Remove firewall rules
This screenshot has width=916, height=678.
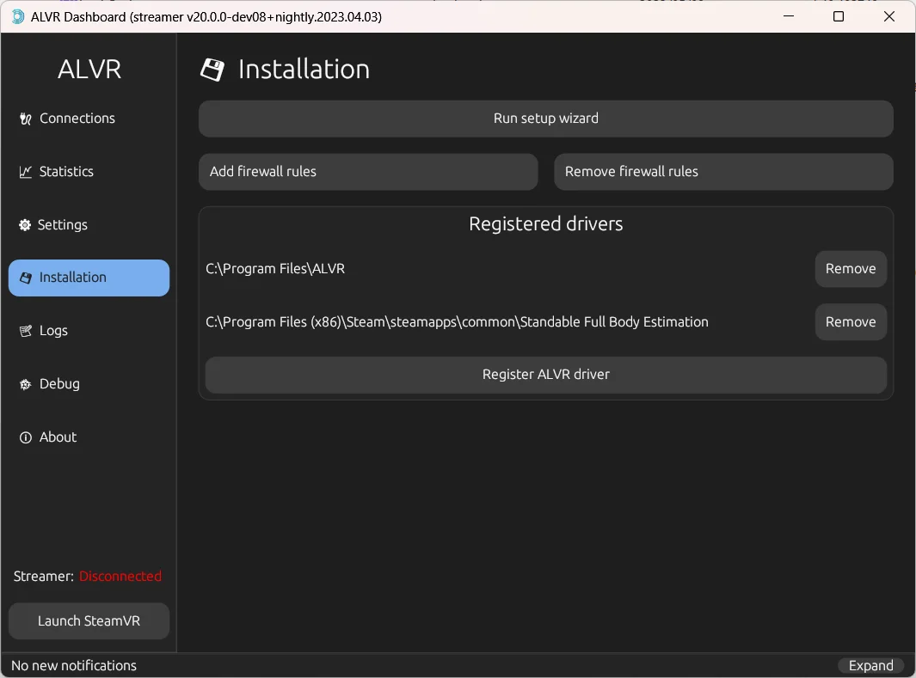(722, 172)
